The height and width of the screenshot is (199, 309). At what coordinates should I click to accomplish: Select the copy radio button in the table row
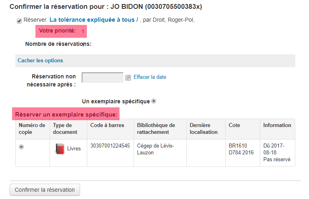pyautogui.click(x=21, y=147)
